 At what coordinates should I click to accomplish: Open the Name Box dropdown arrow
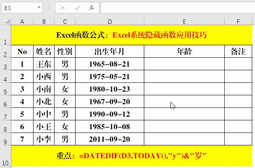[39, 7]
